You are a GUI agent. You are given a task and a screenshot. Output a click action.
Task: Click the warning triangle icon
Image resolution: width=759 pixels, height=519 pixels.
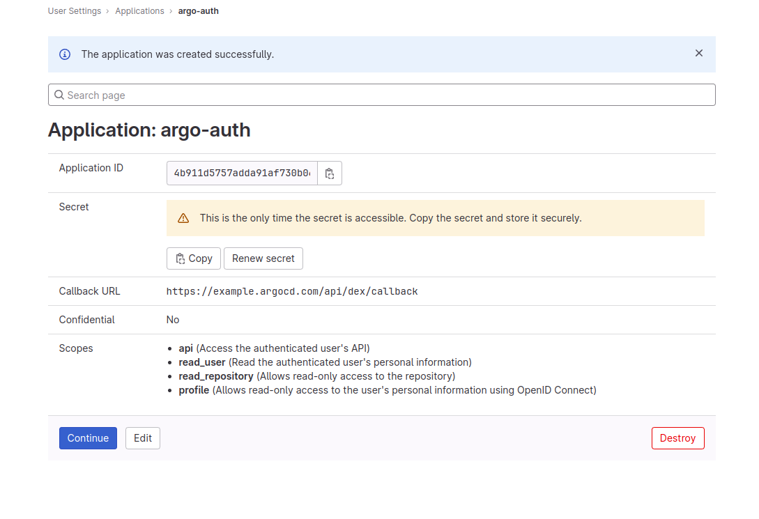point(183,218)
